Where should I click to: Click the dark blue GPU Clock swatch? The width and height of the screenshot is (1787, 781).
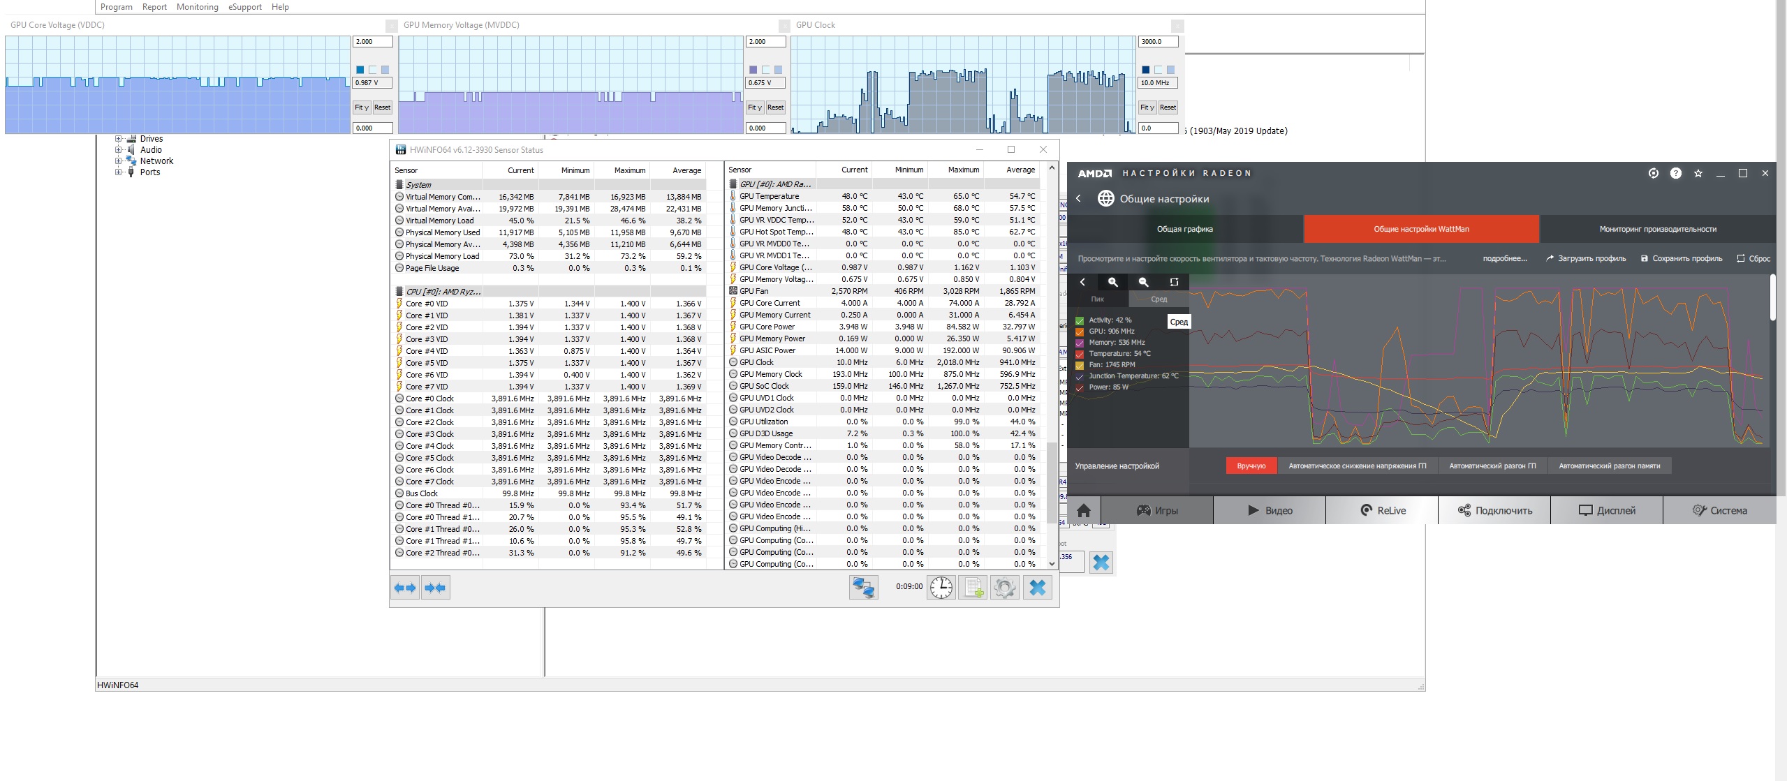(x=1145, y=70)
